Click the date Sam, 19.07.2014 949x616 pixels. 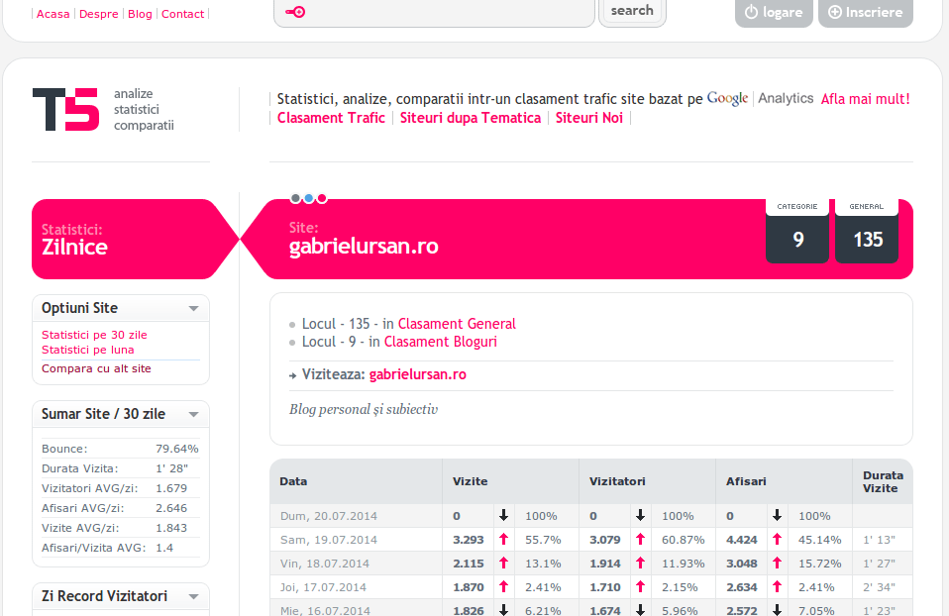(x=329, y=540)
